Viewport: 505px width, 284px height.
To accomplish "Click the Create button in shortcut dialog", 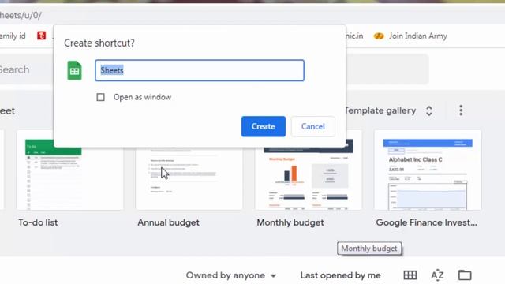I will tap(263, 126).
